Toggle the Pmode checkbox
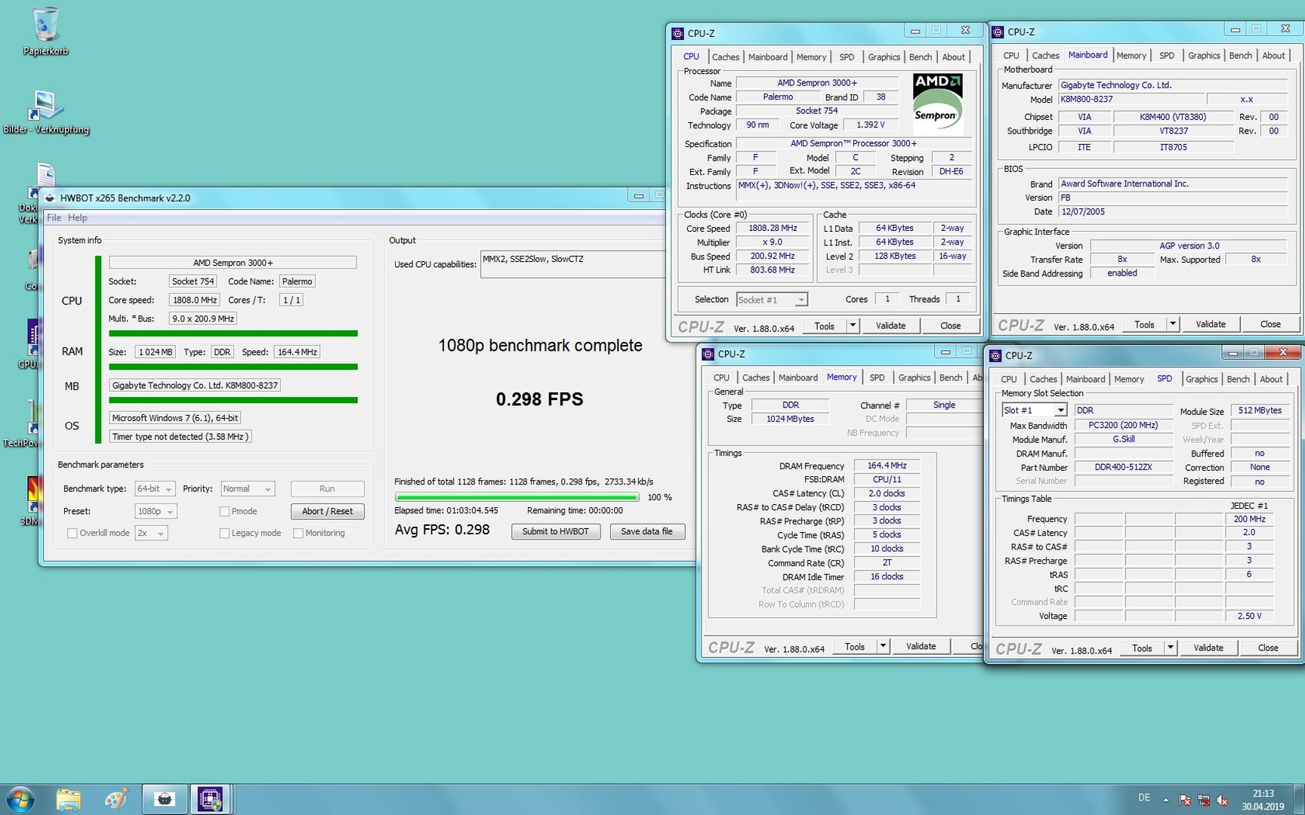 tap(224, 511)
